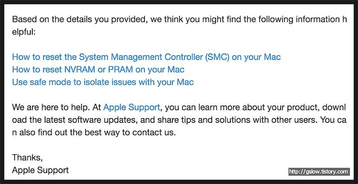Click the gslow.tistory.com watermark URL
The height and width of the screenshot is (184, 358).
click(x=319, y=172)
